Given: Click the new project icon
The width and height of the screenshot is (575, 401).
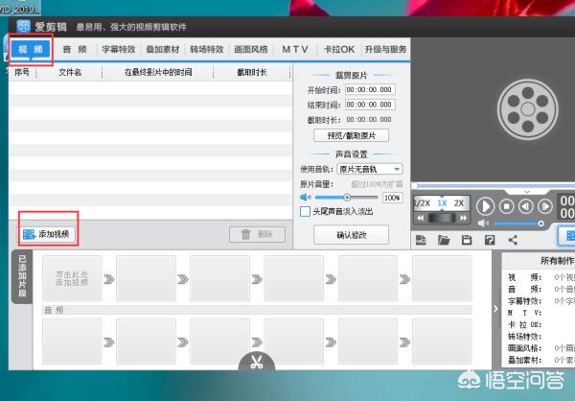Looking at the screenshot, I should pos(421,240).
